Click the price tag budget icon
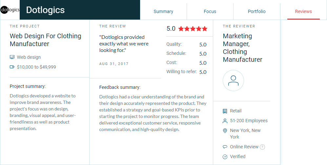This screenshot has width=327, height=165. (x=12, y=67)
